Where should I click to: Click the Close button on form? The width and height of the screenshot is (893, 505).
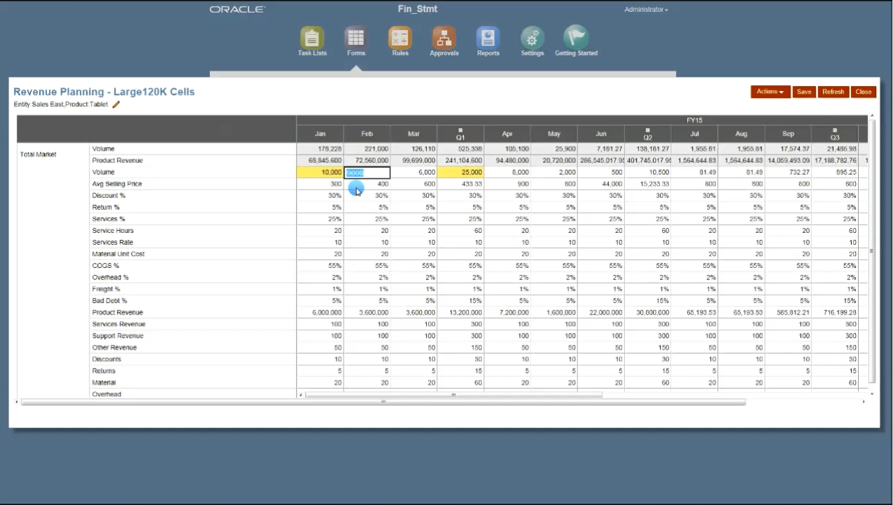point(863,92)
